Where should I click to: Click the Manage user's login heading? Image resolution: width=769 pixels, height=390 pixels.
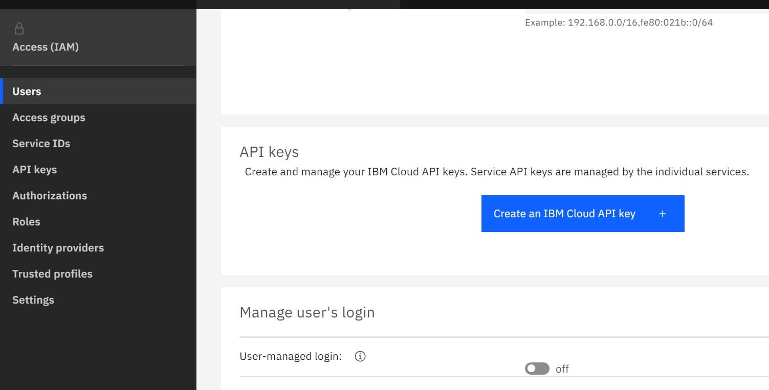[x=307, y=312]
